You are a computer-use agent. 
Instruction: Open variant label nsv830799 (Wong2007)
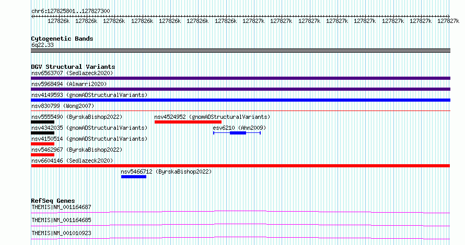click(x=63, y=106)
